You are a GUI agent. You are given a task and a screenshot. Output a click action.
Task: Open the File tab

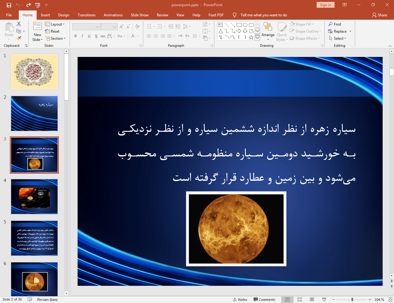point(9,15)
